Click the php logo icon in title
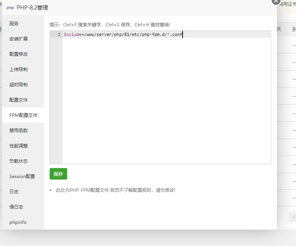Image resolution: width=296 pixels, height=246 pixels. point(10,8)
